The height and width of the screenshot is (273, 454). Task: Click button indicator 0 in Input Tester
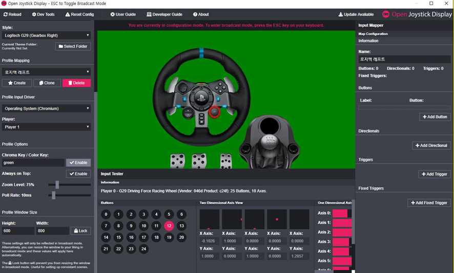click(106, 215)
